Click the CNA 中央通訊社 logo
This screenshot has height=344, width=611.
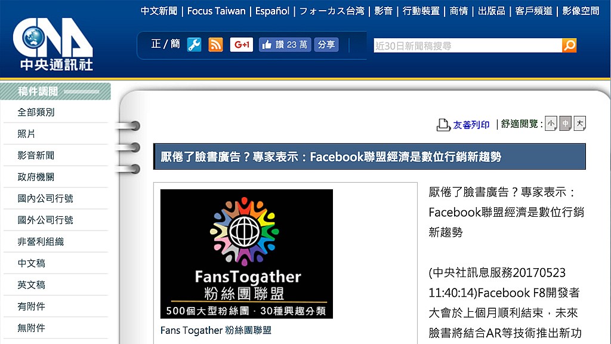[x=53, y=44]
